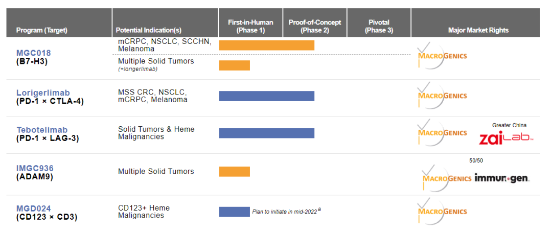Click the MacroGenics logo in MGC018 row
Viewport: 552px width, 232px height.
442,56
